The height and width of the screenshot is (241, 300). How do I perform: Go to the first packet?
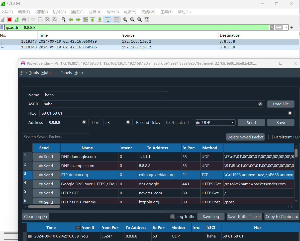pyautogui.click(x=92, y=20)
